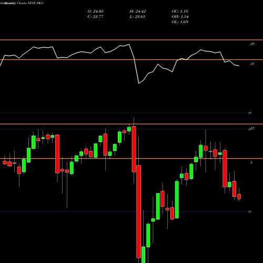Click the 'Charts NYSE PKO' title text

click(30, 3)
